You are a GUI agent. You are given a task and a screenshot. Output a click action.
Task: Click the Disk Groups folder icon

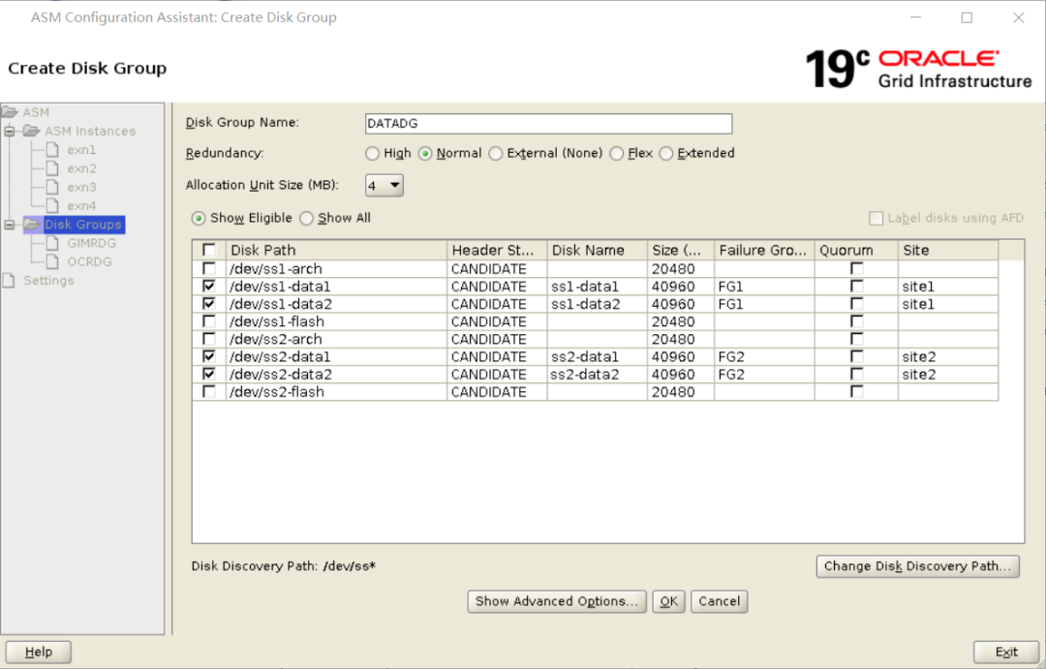(x=31, y=224)
